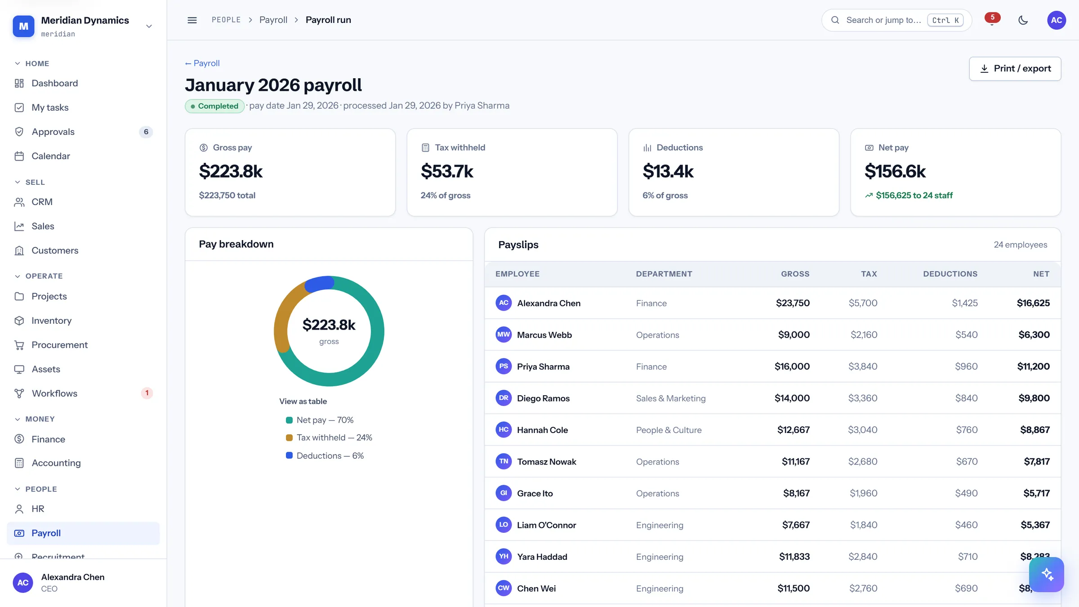
Task: Click the Accounting calculator icon
Action: click(19, 463)
